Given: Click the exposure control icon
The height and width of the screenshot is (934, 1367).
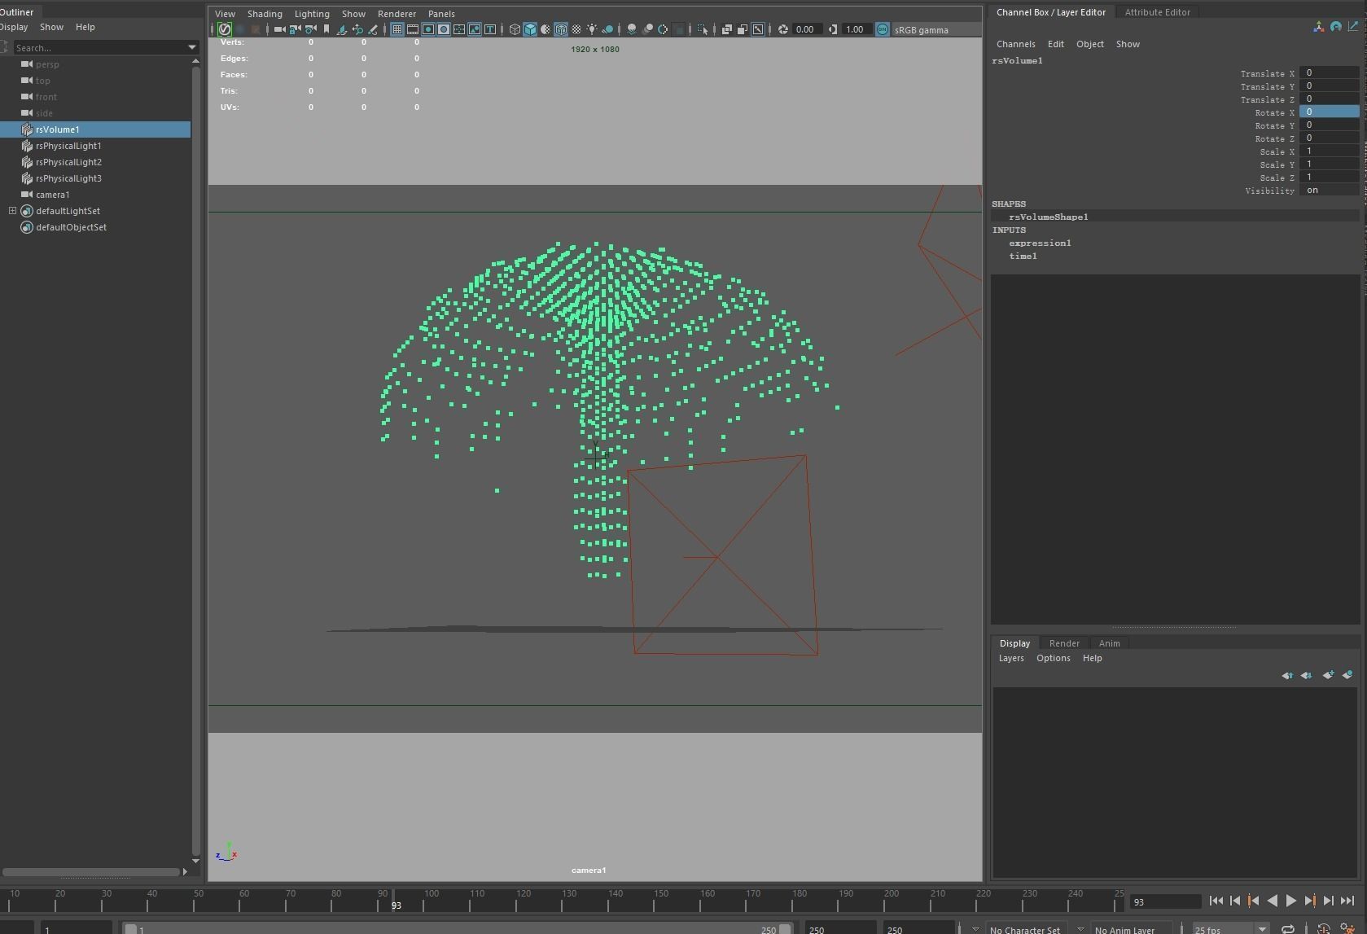Looking at the screenshot, I should pyautogui.click(x=783, y=29).
